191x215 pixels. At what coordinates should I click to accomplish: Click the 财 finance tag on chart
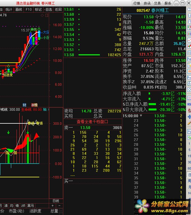point(24,105)
